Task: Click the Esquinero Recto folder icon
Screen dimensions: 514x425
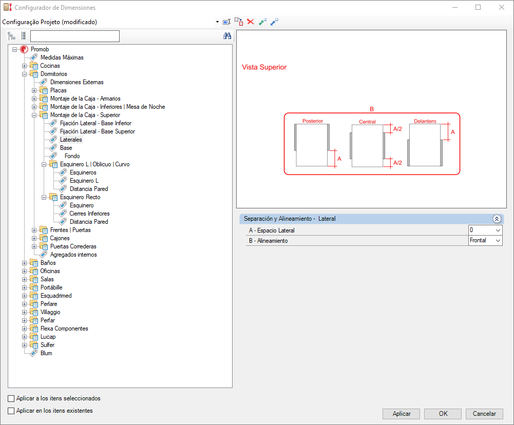Action: click(x=53, y=197)
